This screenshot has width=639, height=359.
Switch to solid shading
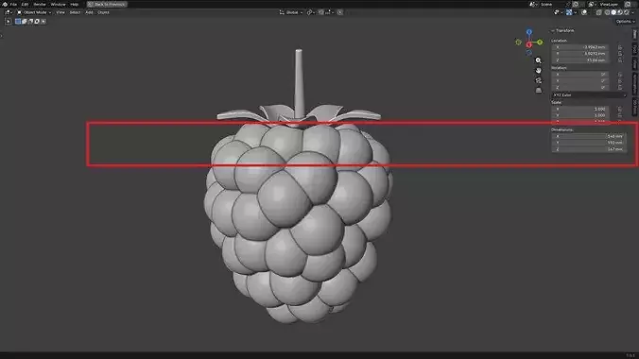(613, 12)
